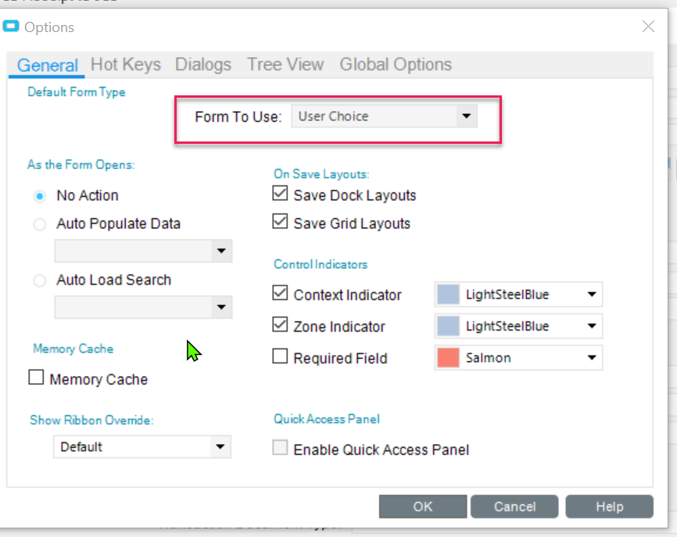Enable the Memory Cache checkbox
The image size is (677, 537).
tap(36, 377)
